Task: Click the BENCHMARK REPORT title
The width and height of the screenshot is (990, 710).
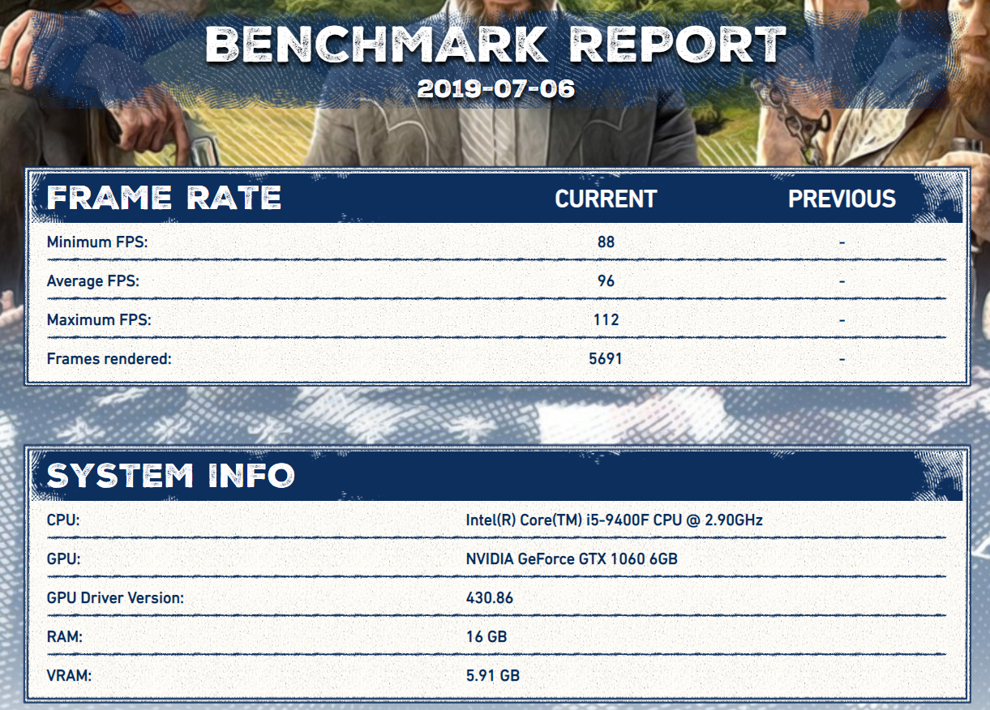Action: pyautogui.click(x=495, y=45)
